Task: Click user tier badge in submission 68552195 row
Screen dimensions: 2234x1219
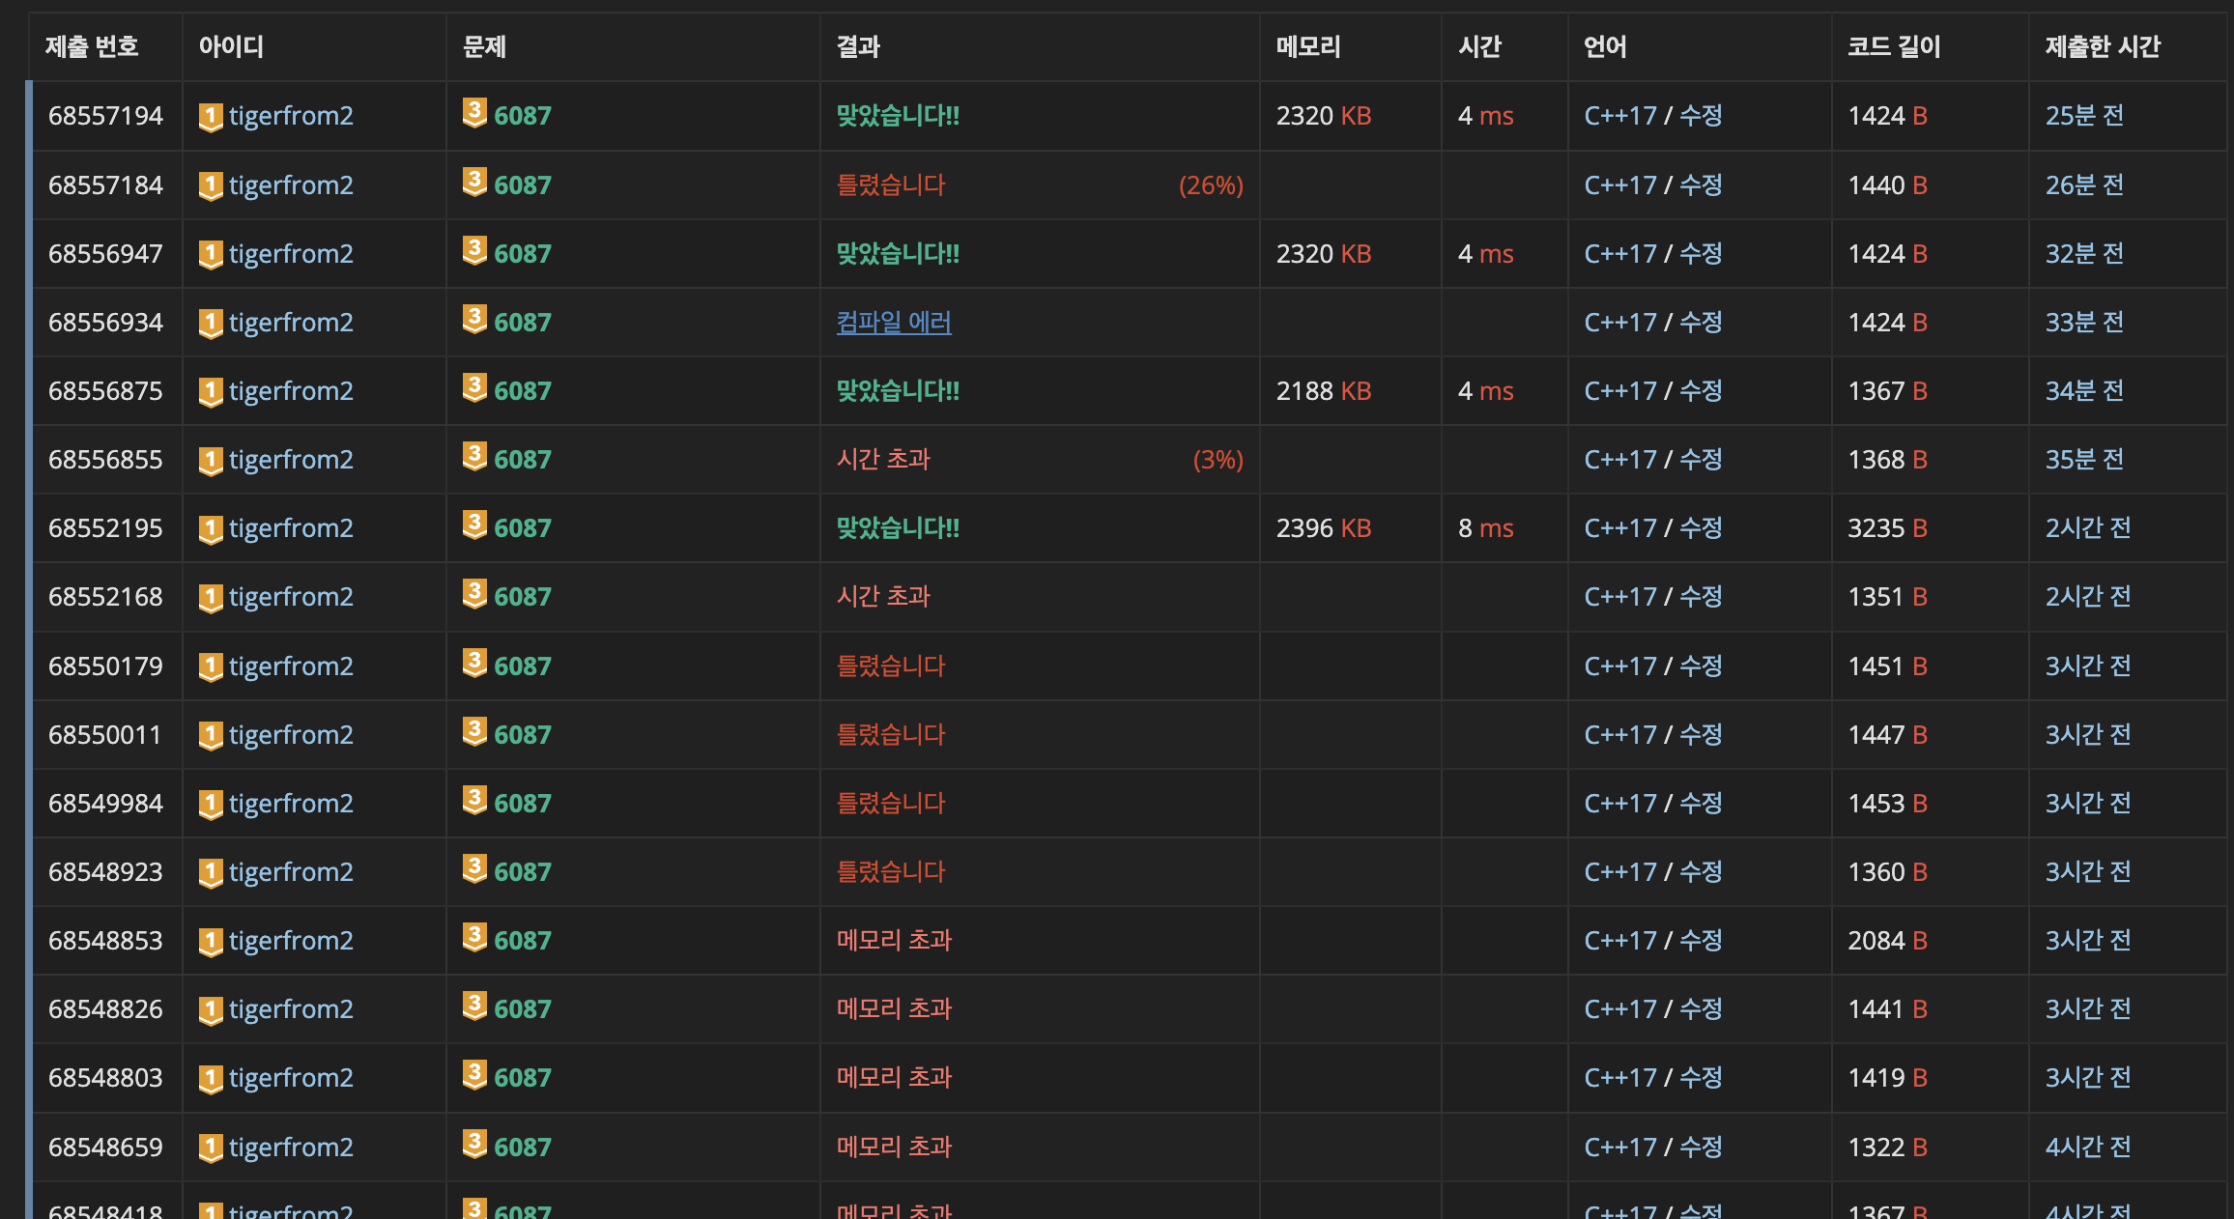Action: [x=211, y=529]
